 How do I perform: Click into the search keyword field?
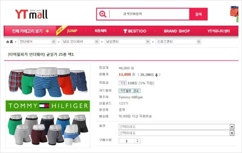click(149, 14)
